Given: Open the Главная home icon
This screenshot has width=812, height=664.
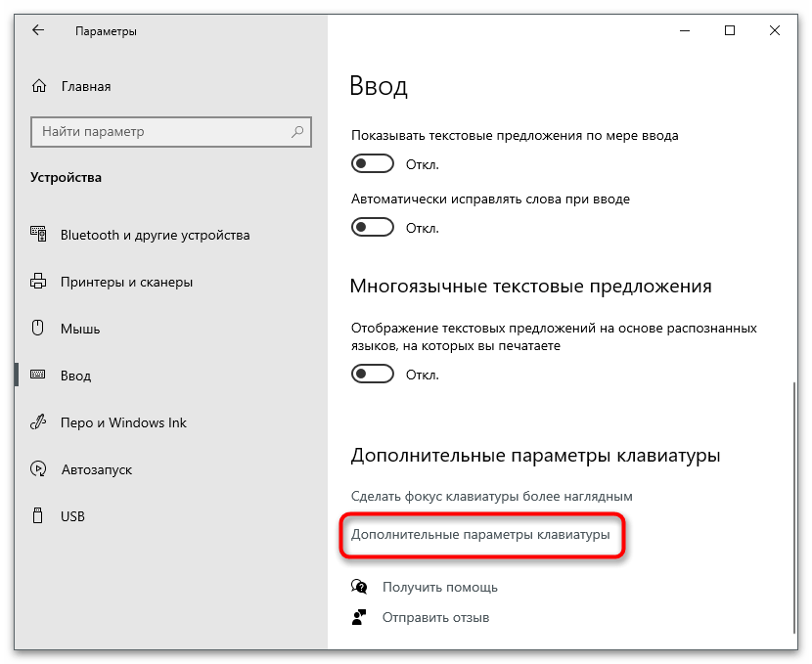Looking at the screenshot, I should pyautogui.click(x=39, y=86).
